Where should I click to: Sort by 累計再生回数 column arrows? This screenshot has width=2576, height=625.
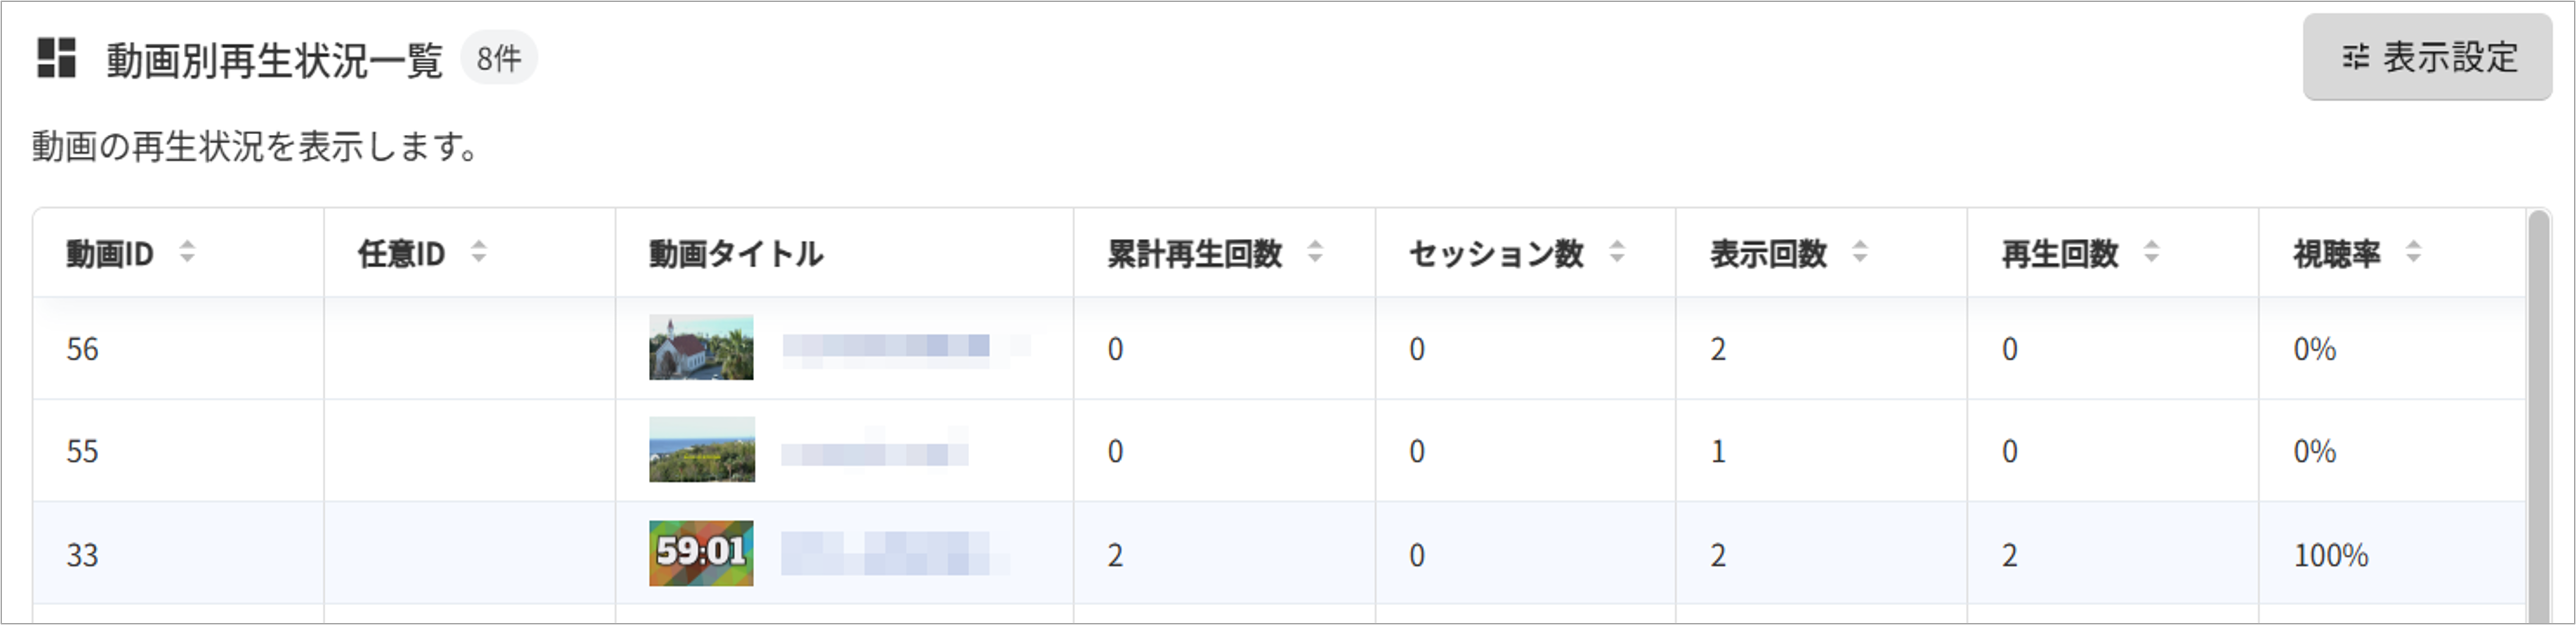[1315, 251]
